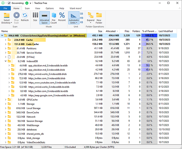Click the Stop Scan icon
The image size is (182, 149).
(16, 15)
